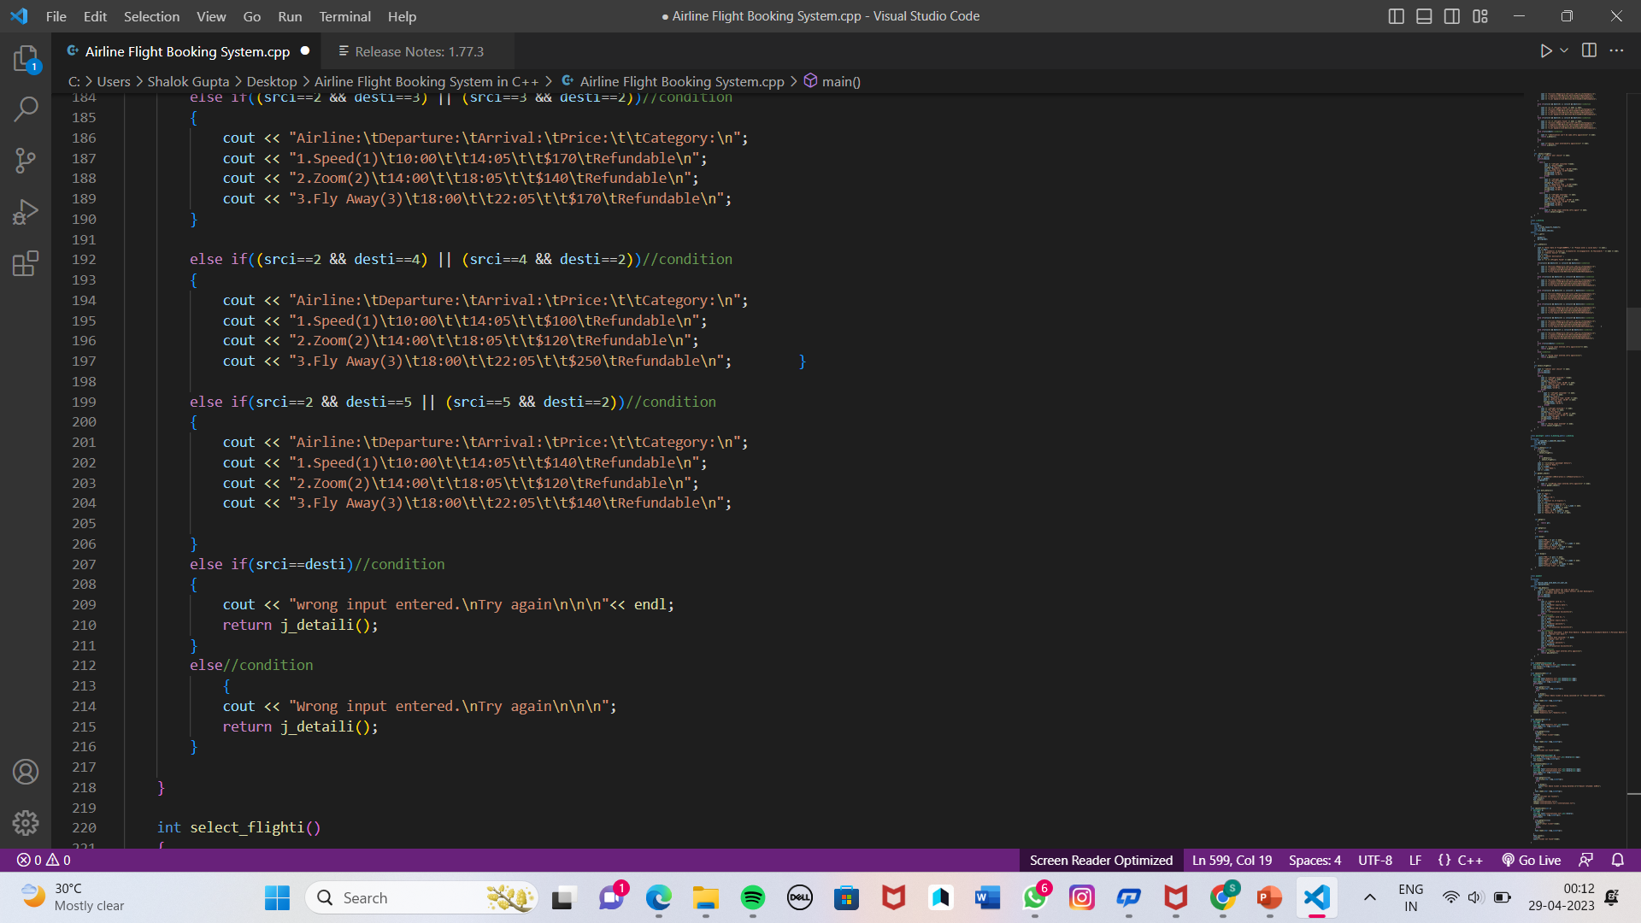Open the Search view

26,109
